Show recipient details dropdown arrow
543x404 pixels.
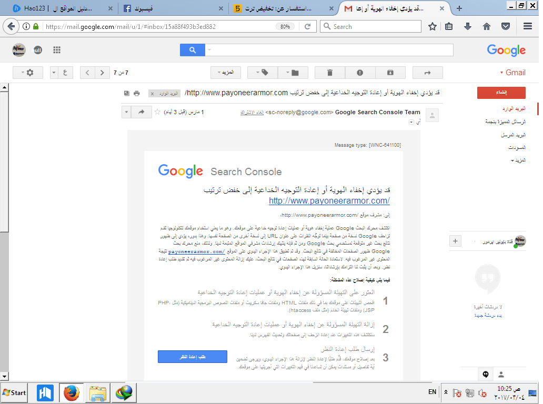point(411,122)
